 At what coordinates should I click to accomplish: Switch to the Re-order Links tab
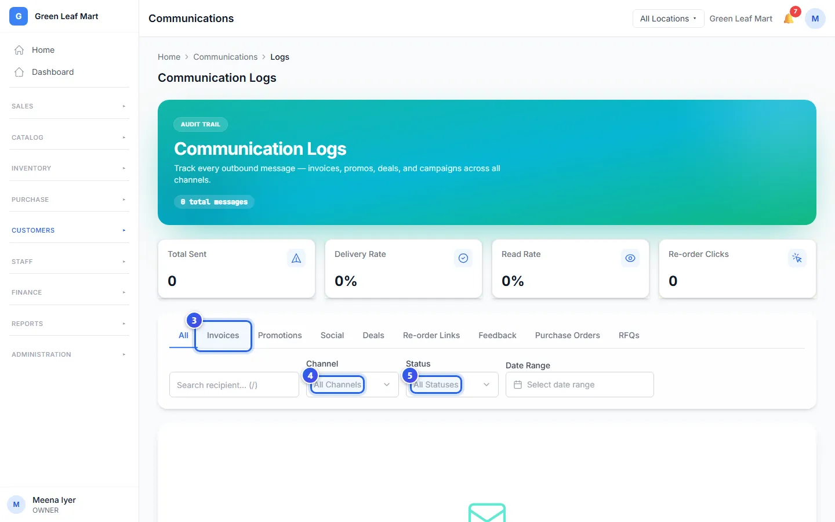coord(431,335)
